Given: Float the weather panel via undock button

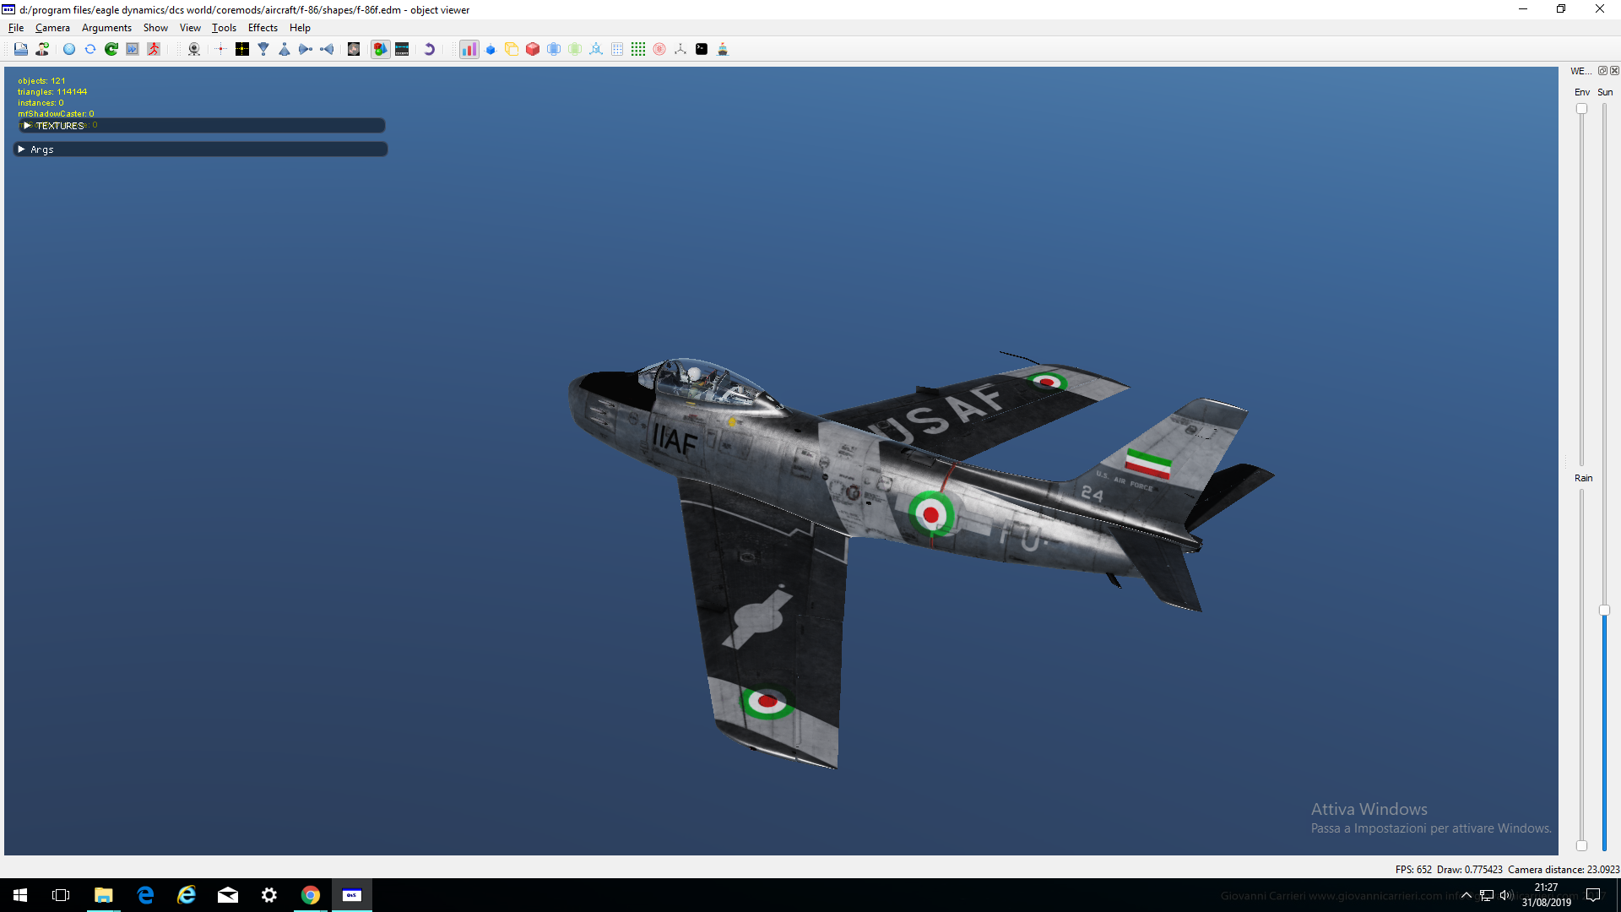Looking at the screenshot, I should pyautogui.click(x=1602, y=71).
